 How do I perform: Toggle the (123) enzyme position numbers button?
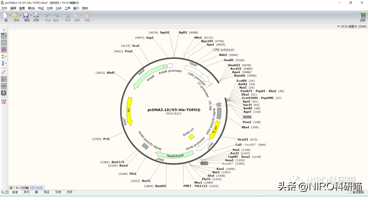coord(4,86)
